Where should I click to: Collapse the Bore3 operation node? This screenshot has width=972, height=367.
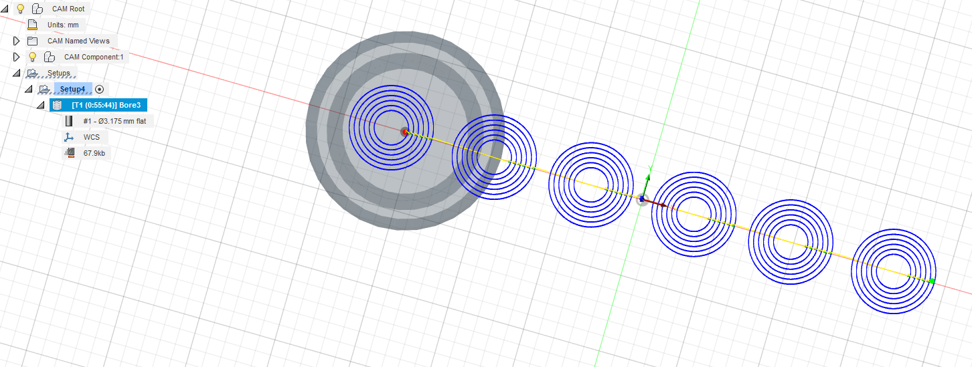point(41,105)
